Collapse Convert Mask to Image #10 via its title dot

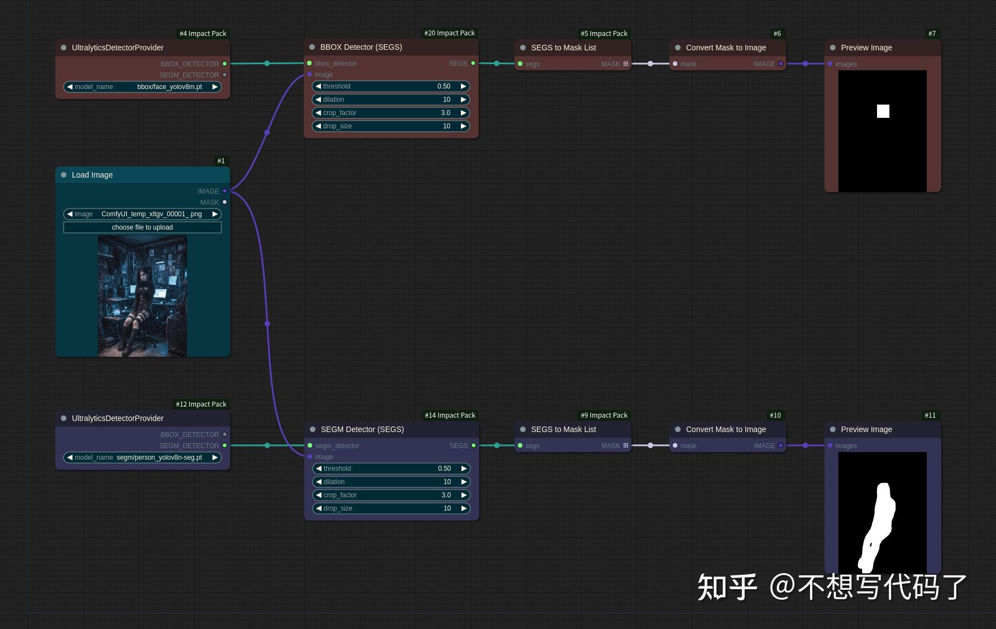(x=677, y=429)
